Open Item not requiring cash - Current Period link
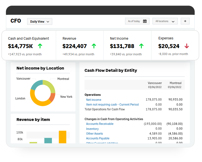Screen dimensions: 202x162 coord(112,104)
